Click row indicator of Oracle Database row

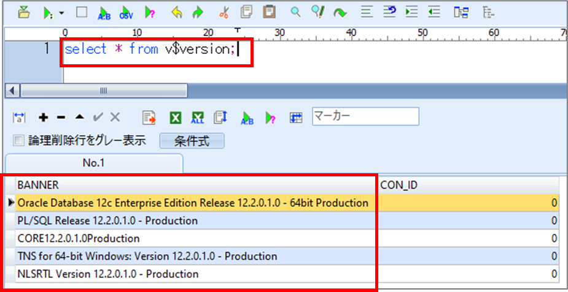click(11, 203)
